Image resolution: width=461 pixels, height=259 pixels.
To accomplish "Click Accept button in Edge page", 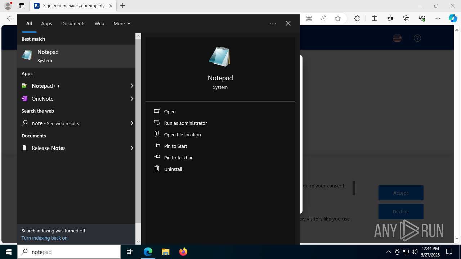I will (401, 193).
